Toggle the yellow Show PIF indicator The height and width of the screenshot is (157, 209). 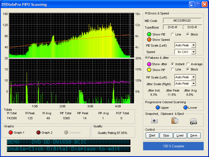[149, 70]
